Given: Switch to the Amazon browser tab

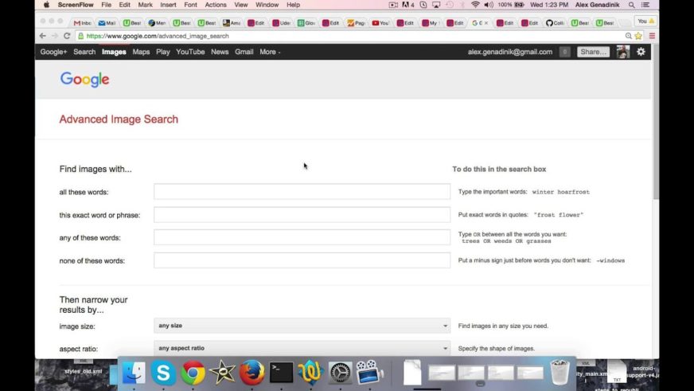Looking at the screenshot, I should (x=232, y=22).
